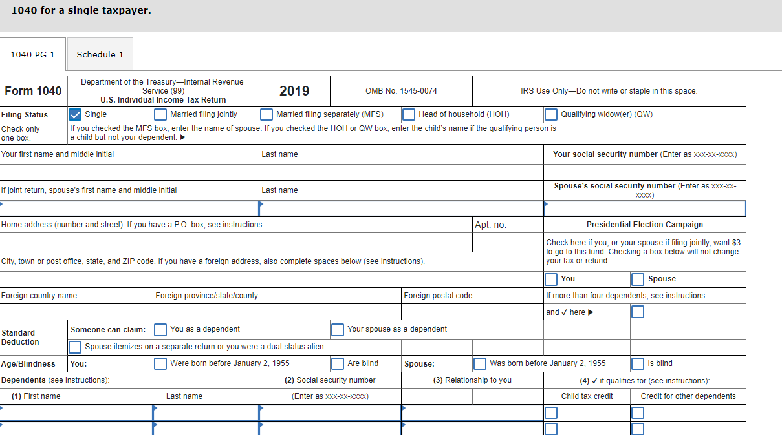Check Married filing jointly box
Viewport: 782px width, 437px height.
160,114
